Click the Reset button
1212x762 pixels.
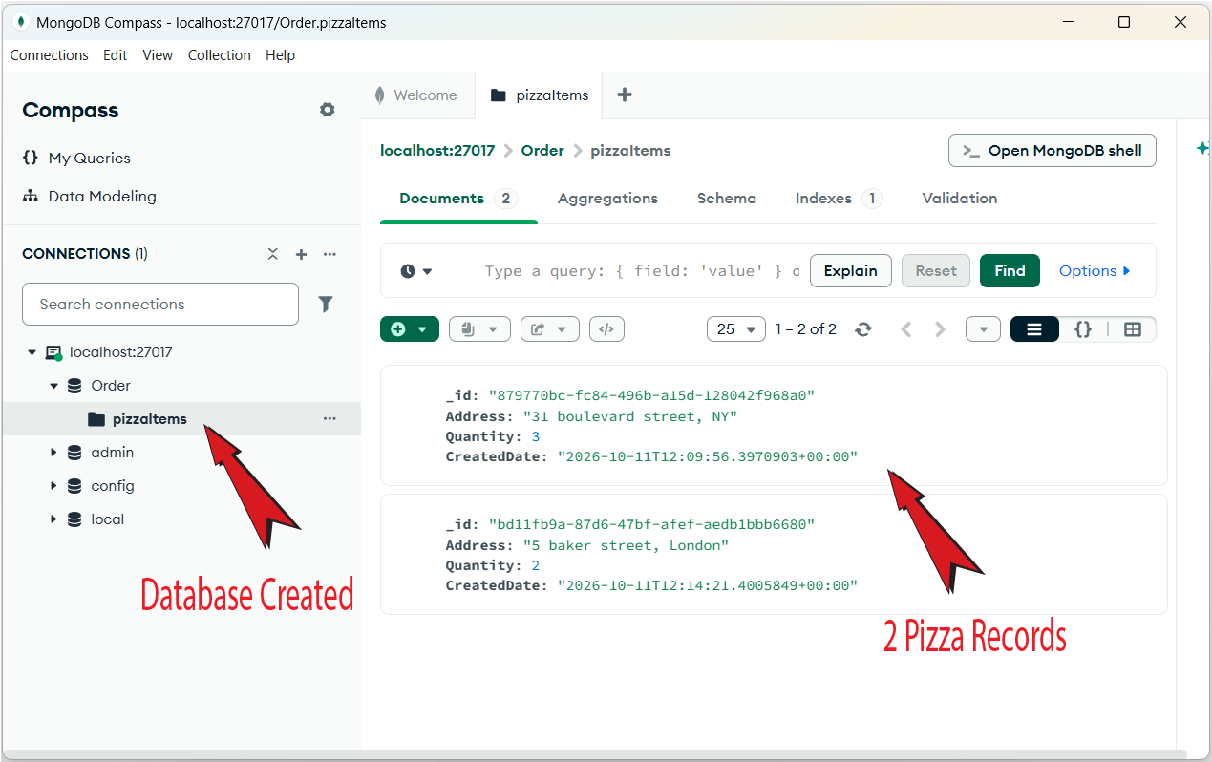click(936, 271)
